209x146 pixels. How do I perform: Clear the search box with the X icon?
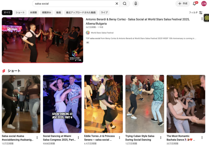tap(117, 3)
